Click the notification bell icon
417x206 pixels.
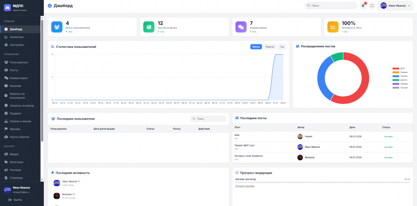(x=363, y=6)
